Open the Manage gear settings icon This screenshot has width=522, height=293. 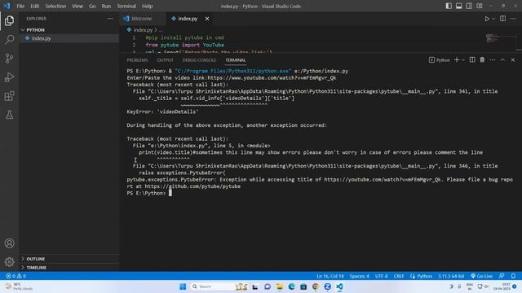click(x=9, y=262)
